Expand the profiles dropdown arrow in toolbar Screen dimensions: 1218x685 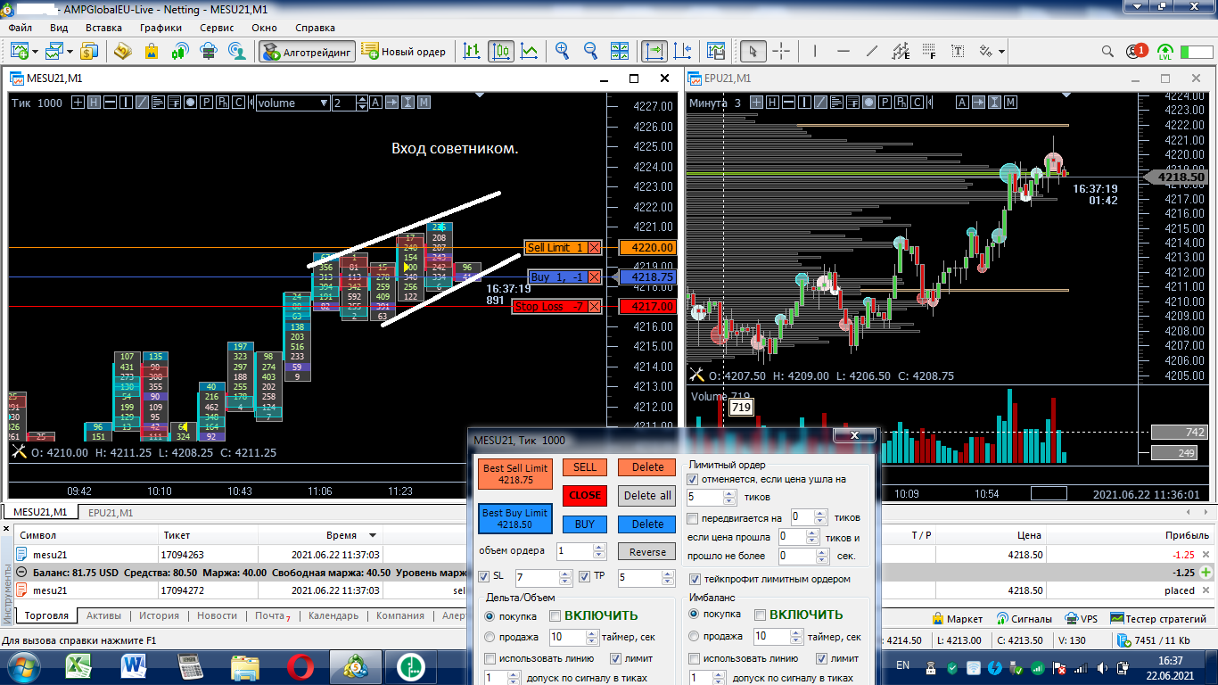point(70,51)
